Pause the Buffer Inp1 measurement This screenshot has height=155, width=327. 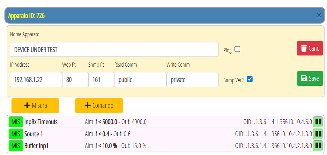[318, 146]
